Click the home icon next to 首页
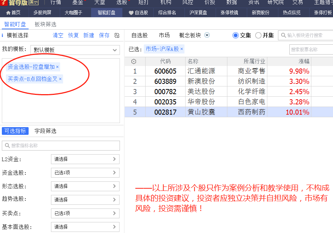The image size is (333, 233). click(8, 13)
